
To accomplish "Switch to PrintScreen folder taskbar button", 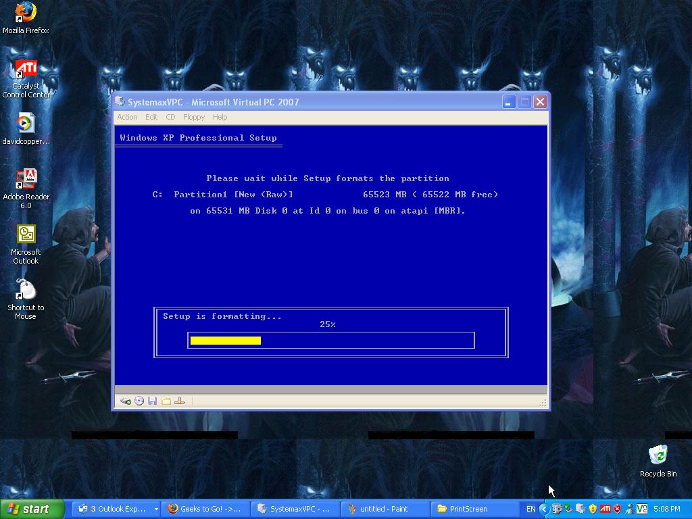I will 474,509.
